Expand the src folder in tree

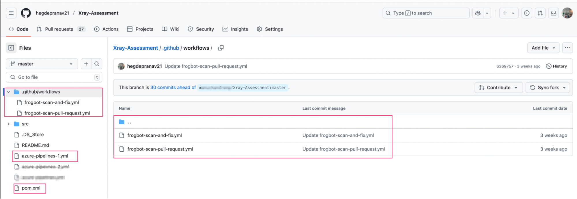9,124
